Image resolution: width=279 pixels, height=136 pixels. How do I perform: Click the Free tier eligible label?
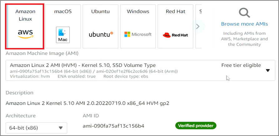(x=241, y=65)
